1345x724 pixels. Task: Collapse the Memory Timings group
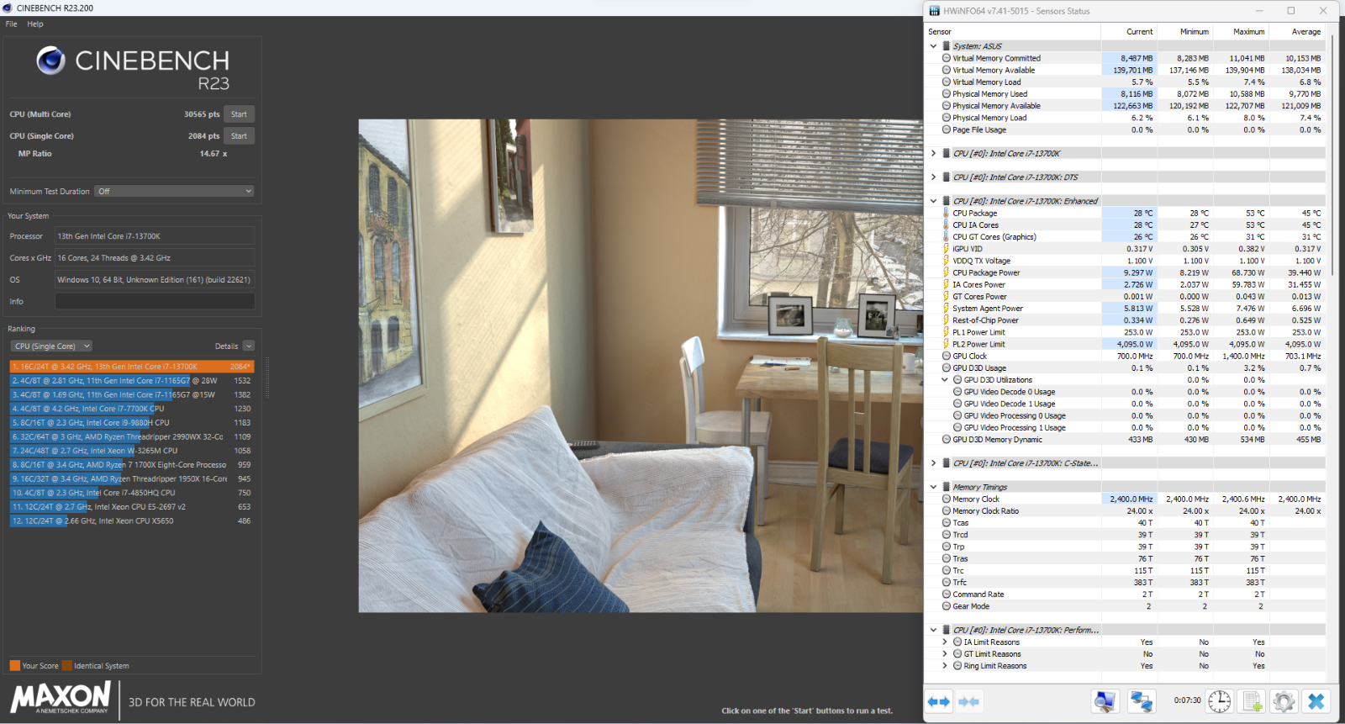click(933, 487)
